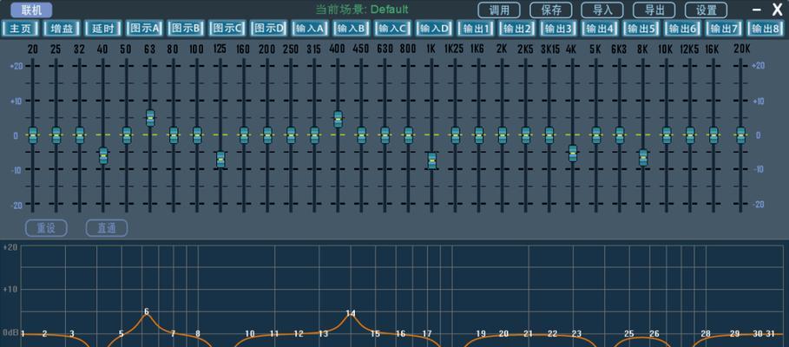This screenshot has height=347, width=789.
Task: Toggle the 直通 bypass button
Action: [x=106, y=228]
